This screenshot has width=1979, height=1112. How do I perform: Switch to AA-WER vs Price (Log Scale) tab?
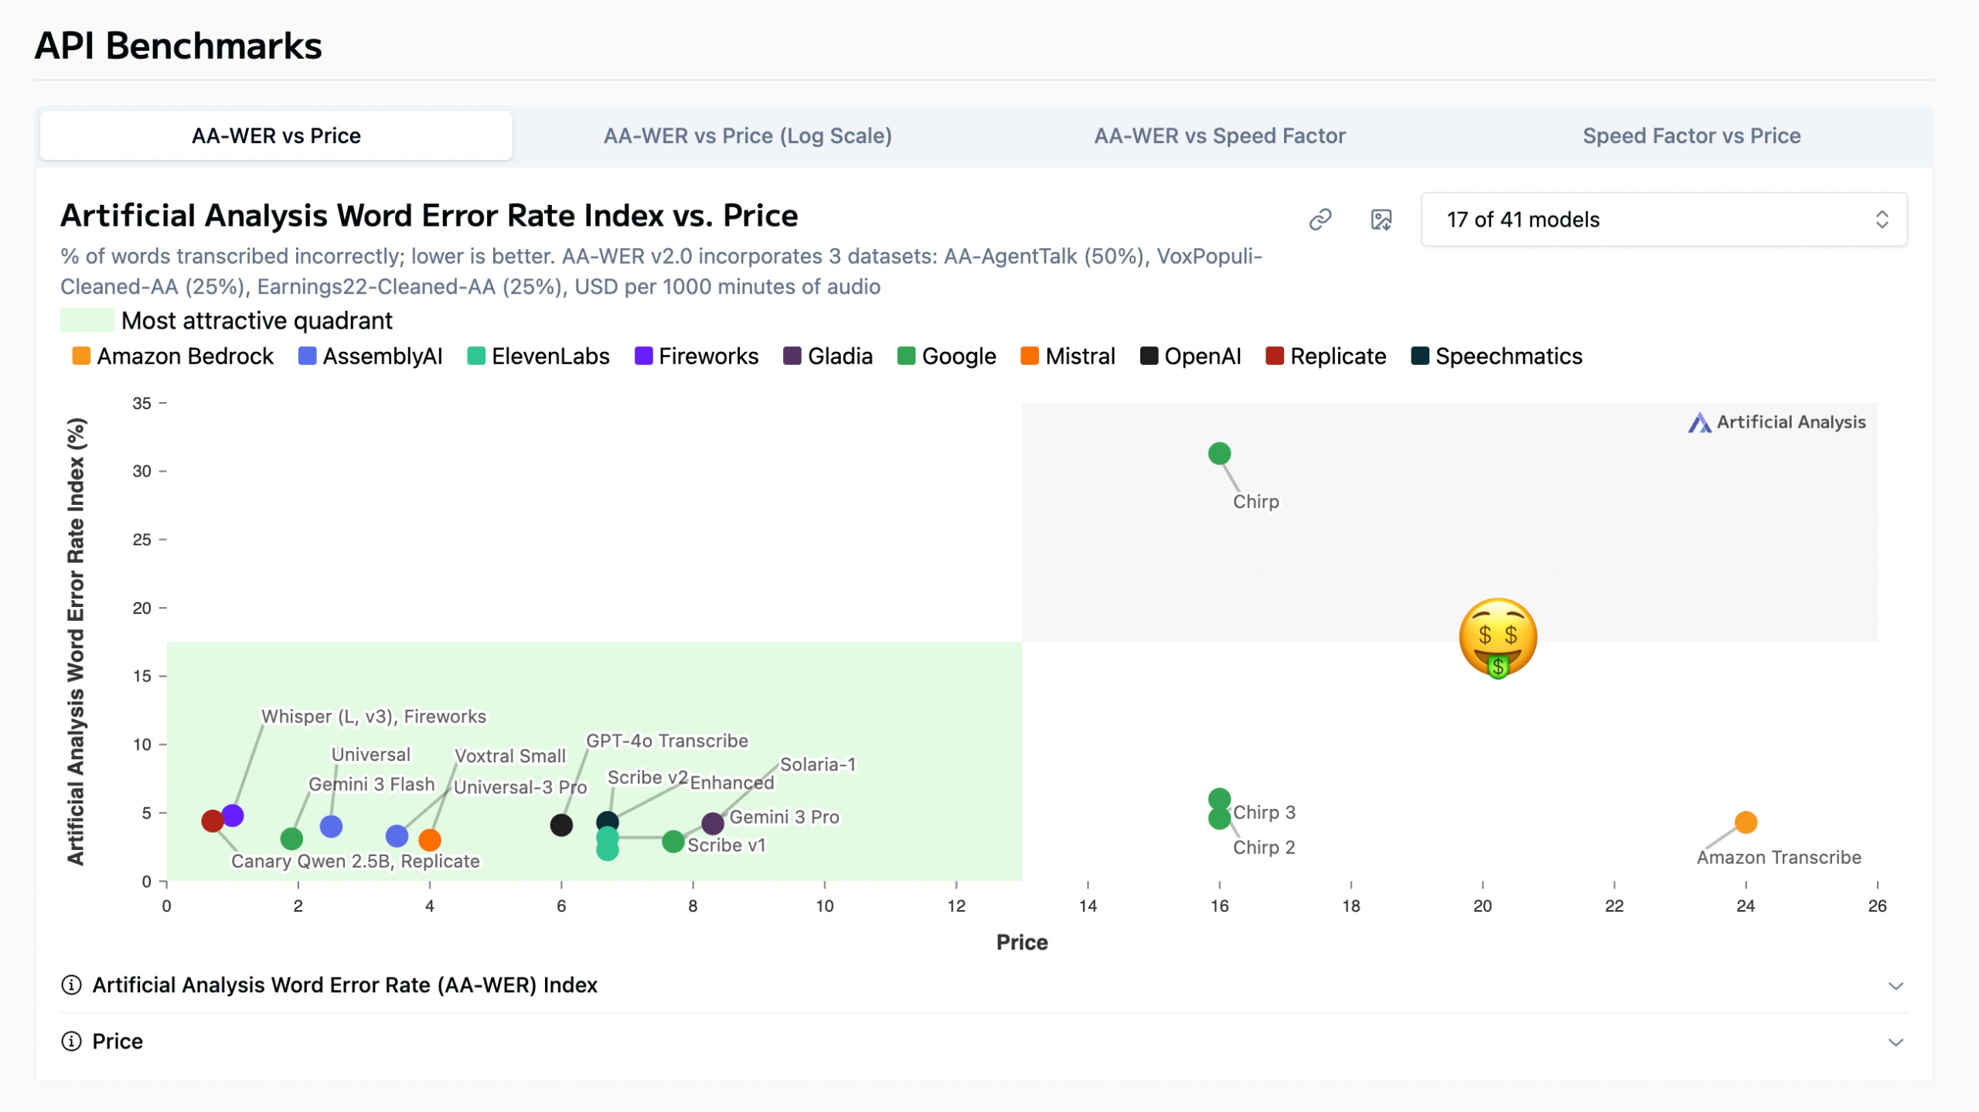point(748,136)
